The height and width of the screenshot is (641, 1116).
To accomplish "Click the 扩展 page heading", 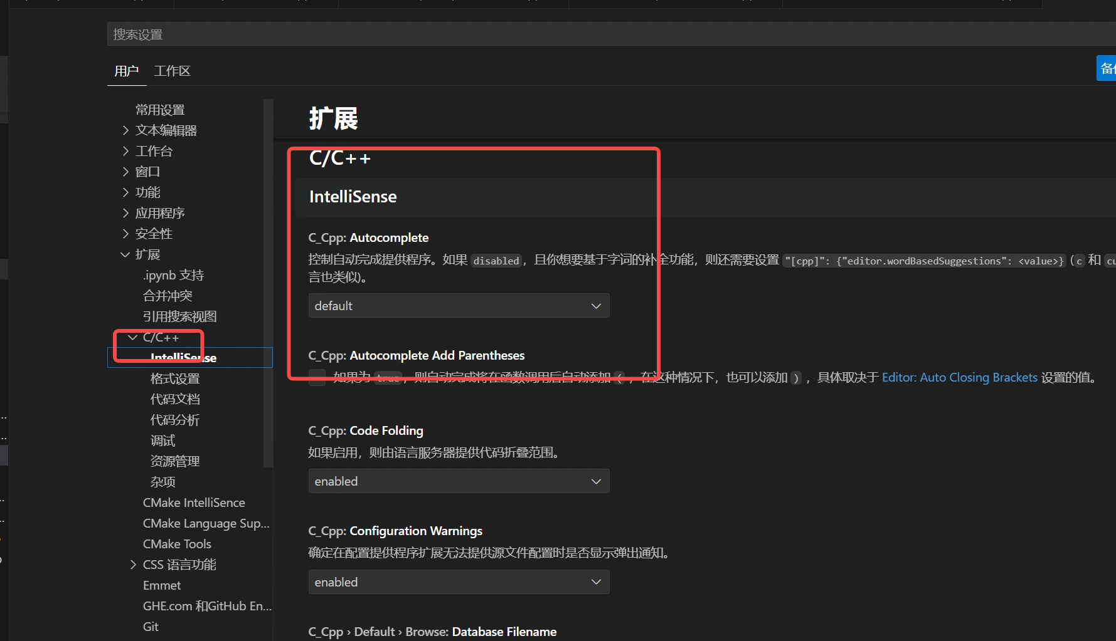I will (333, 118).
